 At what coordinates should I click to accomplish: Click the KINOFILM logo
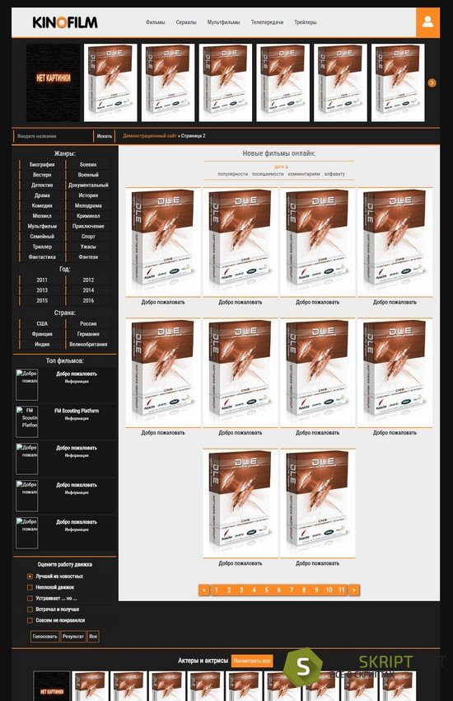(65, 22)
